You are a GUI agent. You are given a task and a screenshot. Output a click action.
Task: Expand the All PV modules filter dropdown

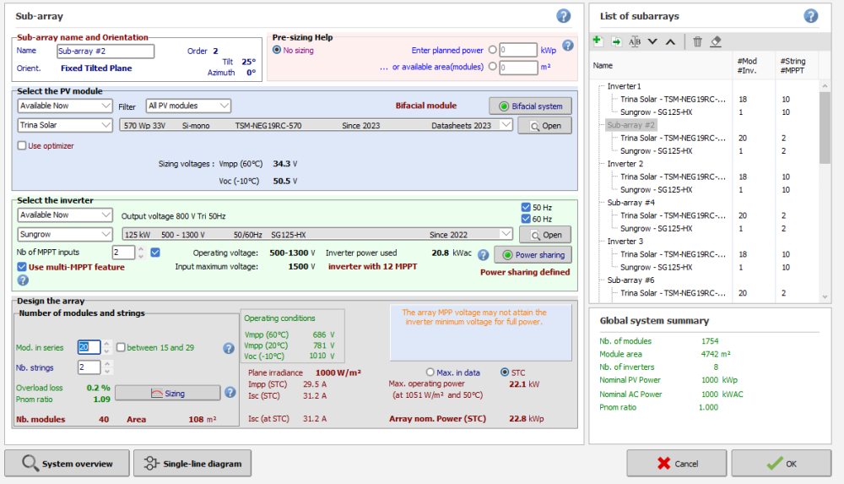(x=188, y=106)
